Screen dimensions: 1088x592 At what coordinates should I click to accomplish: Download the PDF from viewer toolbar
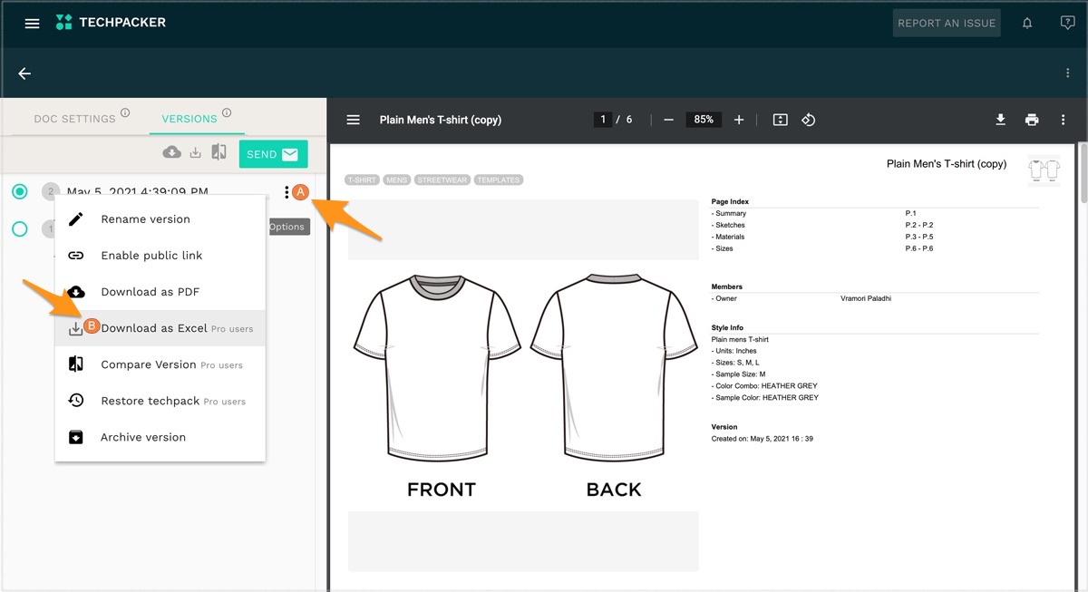1001,120
